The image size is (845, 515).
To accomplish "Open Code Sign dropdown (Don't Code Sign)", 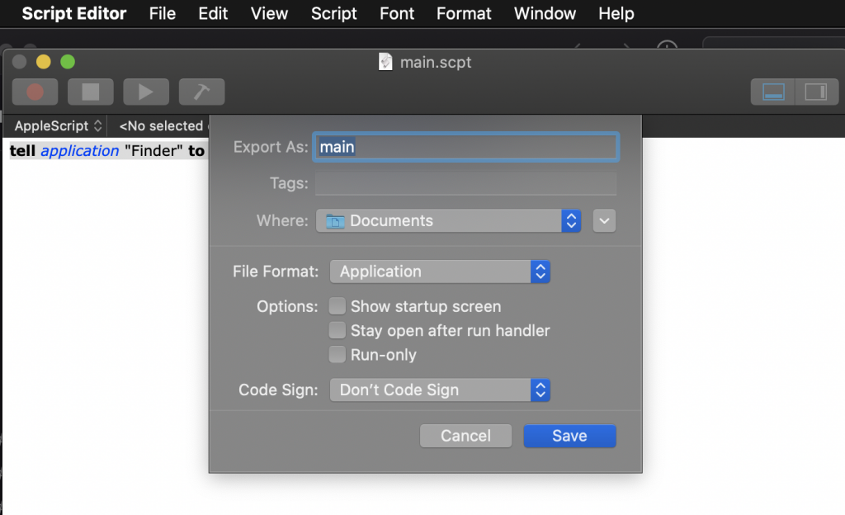I will pos(440,390).
